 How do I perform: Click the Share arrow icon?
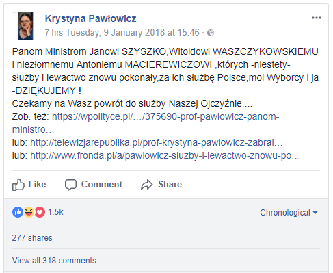146,185
